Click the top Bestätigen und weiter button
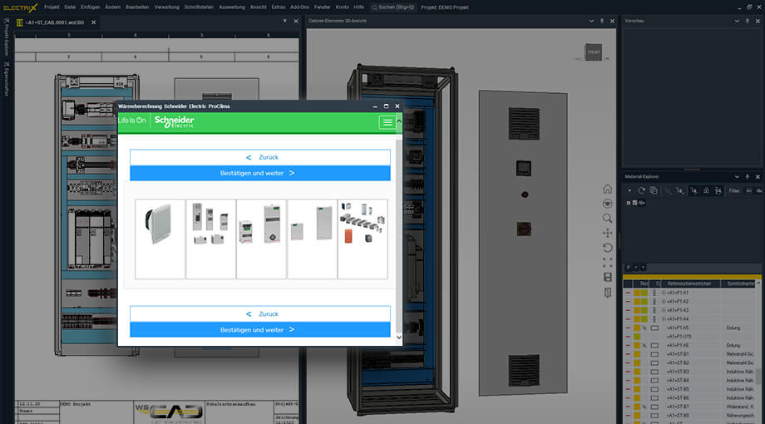 (259, 173)
